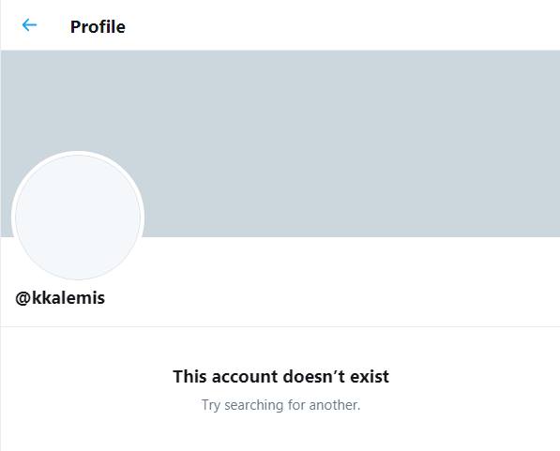This screenshot has width=560, height=451.
Task: Click the bold account error message
Action: tap(280, 376)
